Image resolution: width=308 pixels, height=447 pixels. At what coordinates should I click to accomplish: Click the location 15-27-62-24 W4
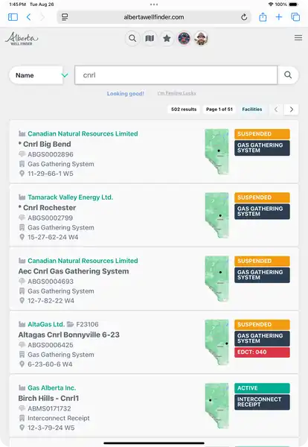(x=53, y=237)
